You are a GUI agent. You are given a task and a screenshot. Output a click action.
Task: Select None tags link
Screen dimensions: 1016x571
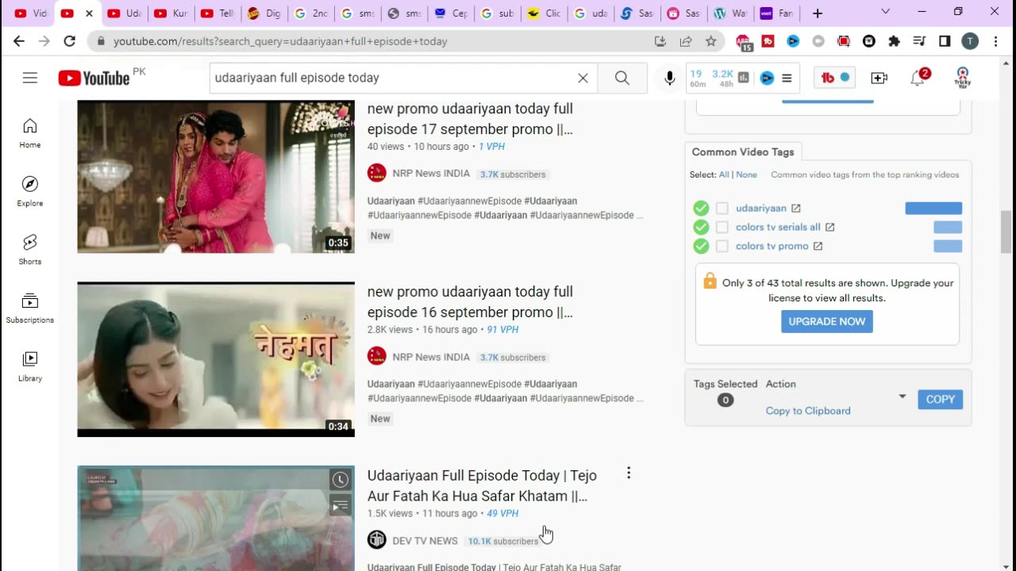coord(747,174)
